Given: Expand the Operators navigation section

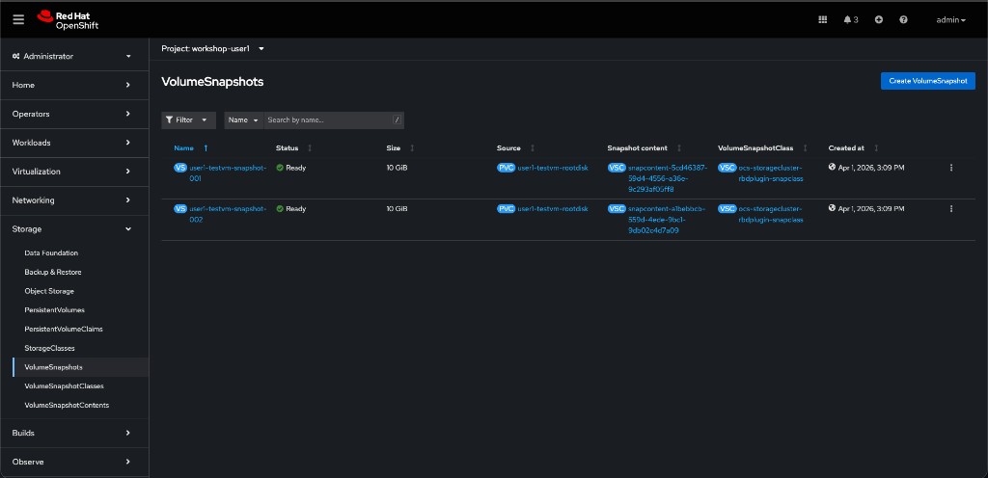Looking at the screenshot, I should click(74, 114).
